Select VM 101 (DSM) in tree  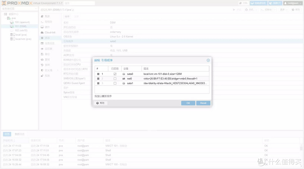[20, 26]
